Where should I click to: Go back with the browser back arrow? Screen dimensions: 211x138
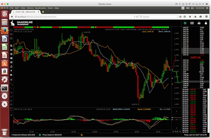12,17
